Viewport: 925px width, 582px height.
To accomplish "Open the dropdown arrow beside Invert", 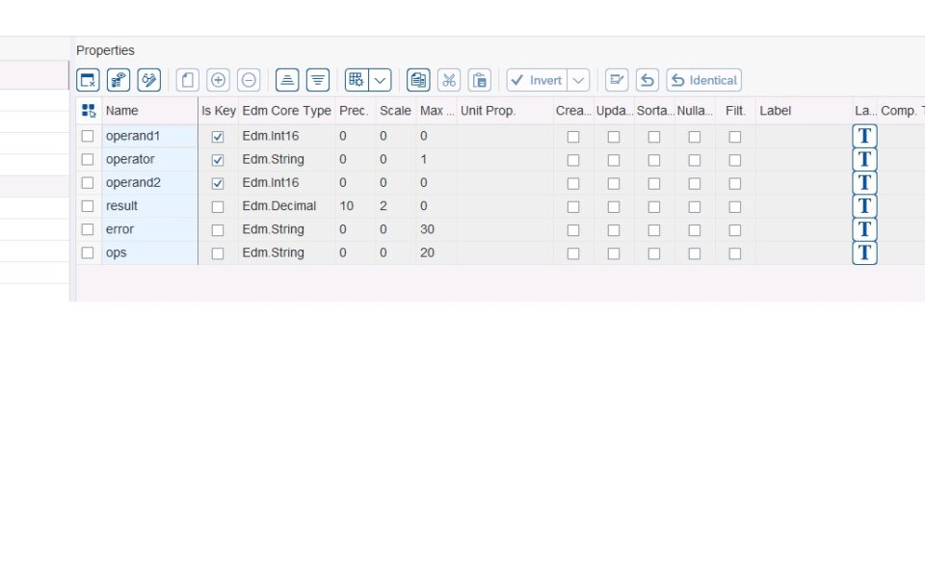I will [579, 80].
